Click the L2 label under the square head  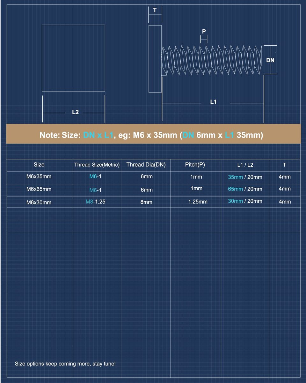click(75, 112)
